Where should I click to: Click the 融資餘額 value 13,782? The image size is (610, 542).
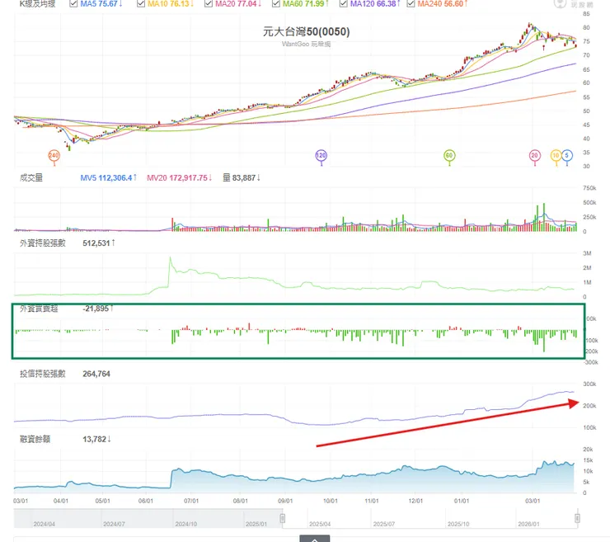click(x=97, y=439)
